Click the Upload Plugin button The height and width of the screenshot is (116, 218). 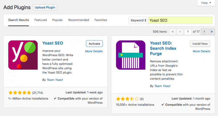[45, 7]
